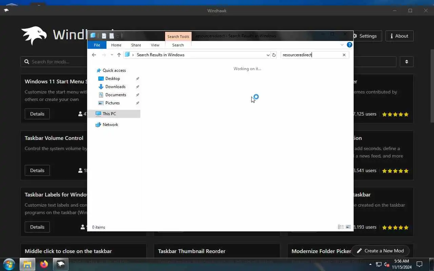This screenshot has height=271, width=434.
Task: Click the pin icon next to Desktop
Action: click(137, 79)
